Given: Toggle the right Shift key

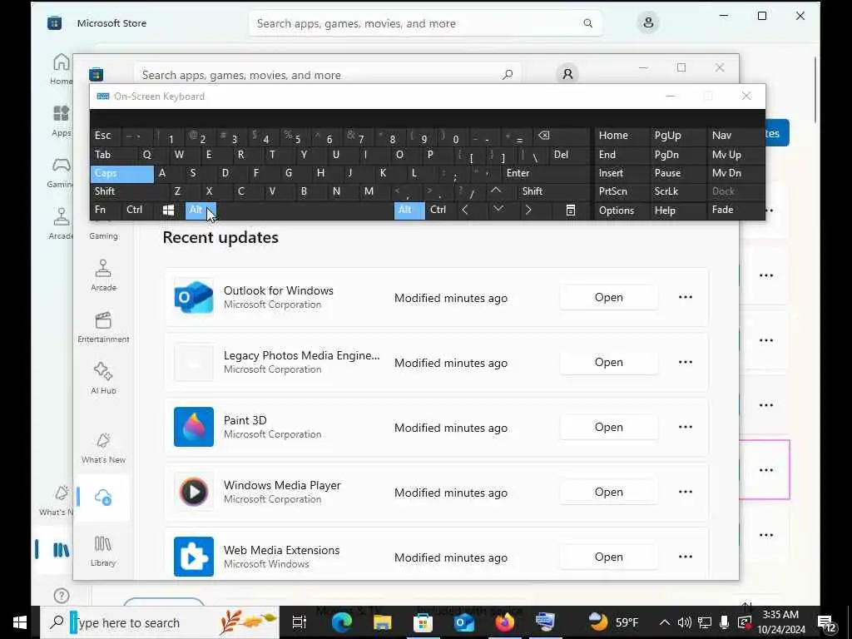Looking at the screenshot, I should tap(554, 191).
